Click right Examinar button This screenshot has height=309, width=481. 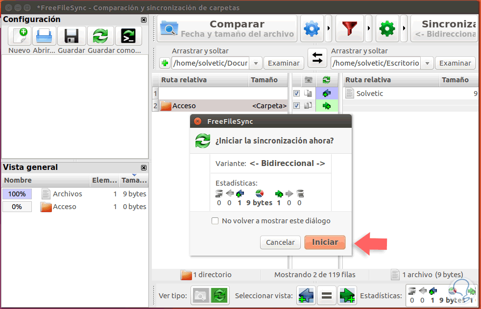click(x=455, y=63)
